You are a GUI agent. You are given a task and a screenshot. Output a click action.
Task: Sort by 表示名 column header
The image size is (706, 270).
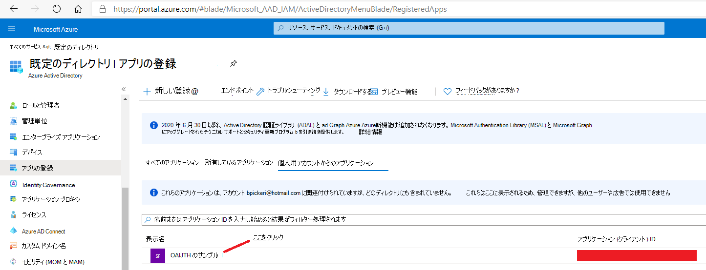[x=155, y=239]
